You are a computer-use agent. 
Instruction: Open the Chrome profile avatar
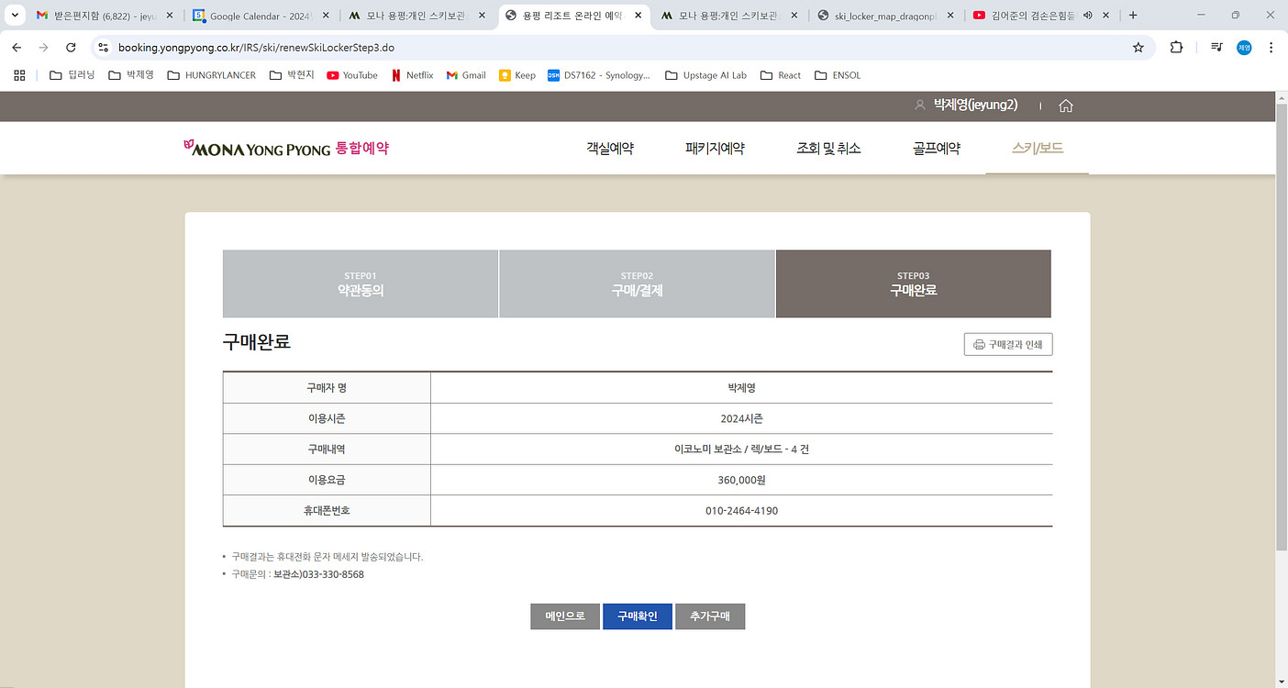1244,47
